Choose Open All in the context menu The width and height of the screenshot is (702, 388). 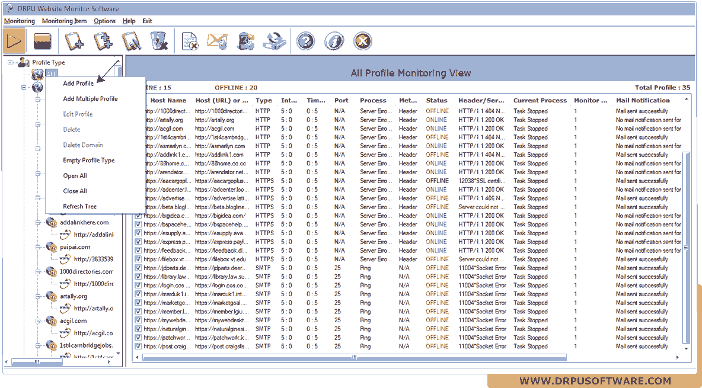[75, 175]
